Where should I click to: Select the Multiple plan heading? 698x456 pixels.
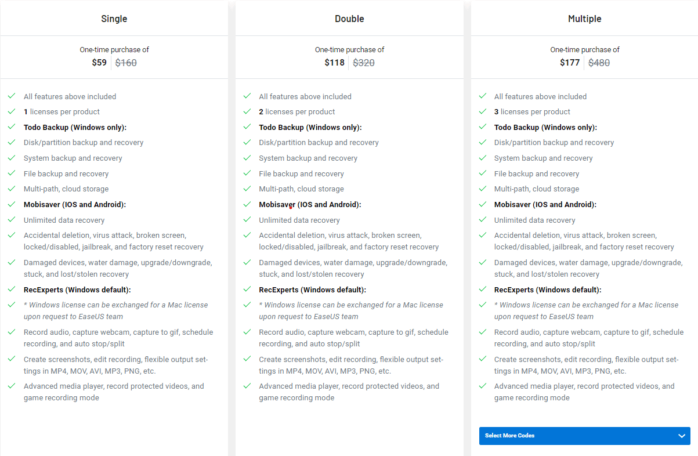click(584, 19)
